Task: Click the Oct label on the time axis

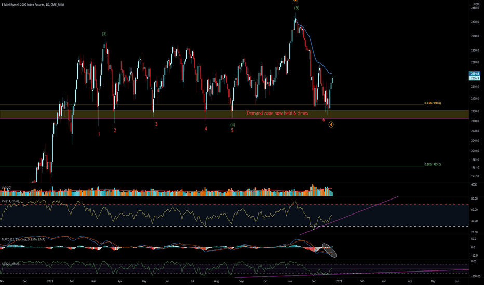Action: (x=265, y=281)
